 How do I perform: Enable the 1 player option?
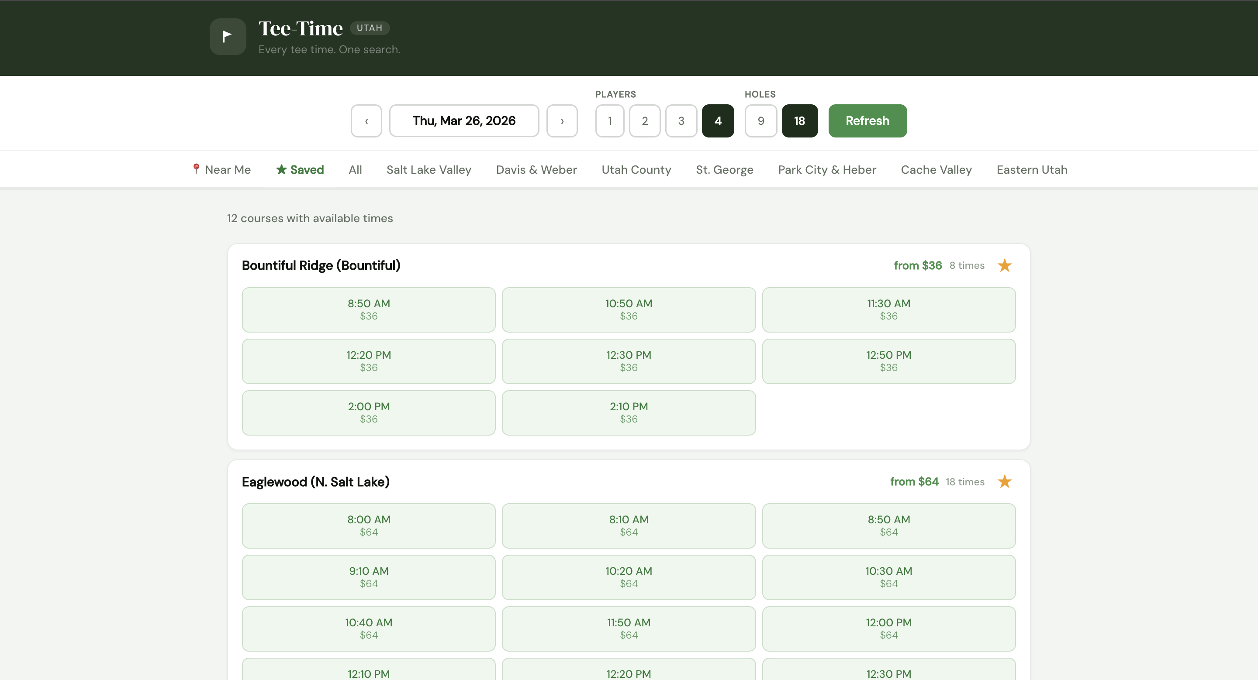[609, 120]
